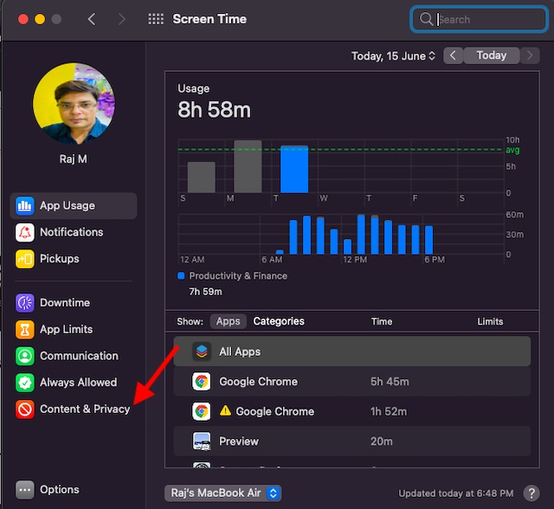Jump to the Today button
Viewport: 554px width, 509px height.
point(491,55)
